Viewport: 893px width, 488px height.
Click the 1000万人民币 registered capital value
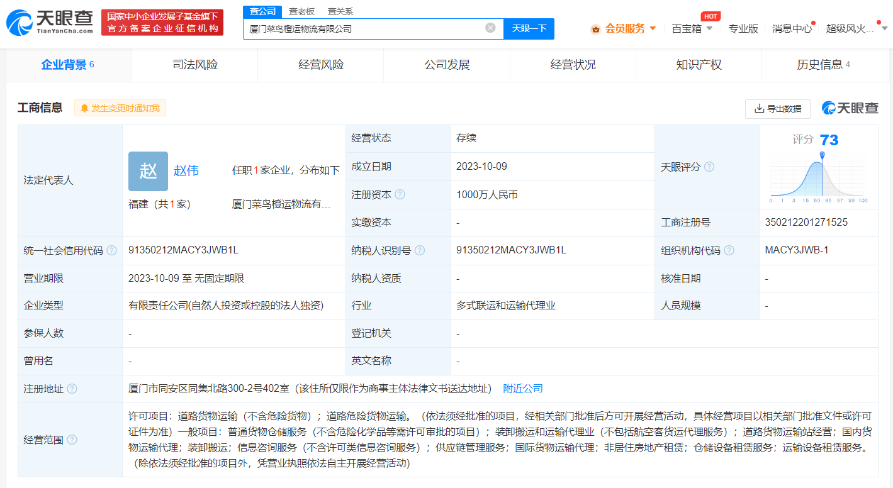(x=487, y=195)
